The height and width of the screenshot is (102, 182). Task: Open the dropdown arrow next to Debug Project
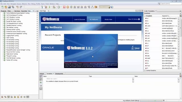coord(56,7)
